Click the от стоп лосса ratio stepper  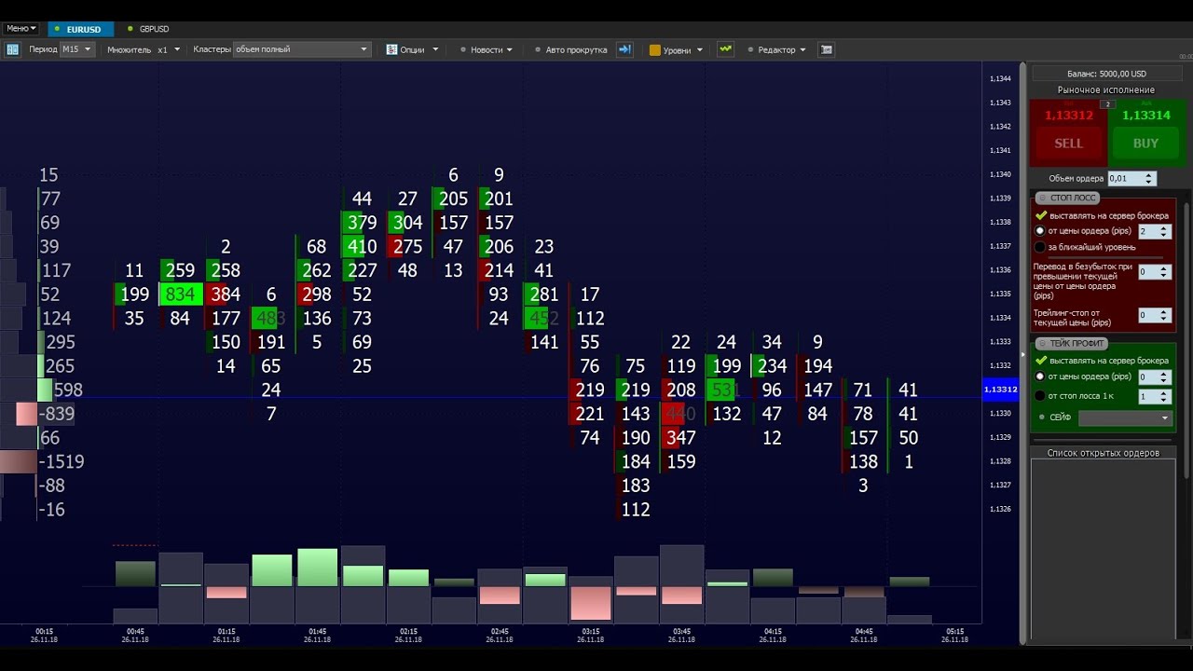pos(1165,396)
